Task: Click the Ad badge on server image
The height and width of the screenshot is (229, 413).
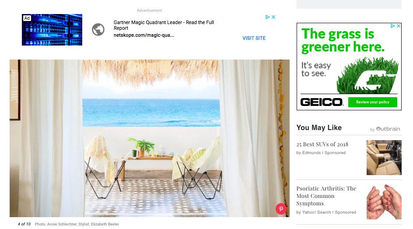Action: 27,18
